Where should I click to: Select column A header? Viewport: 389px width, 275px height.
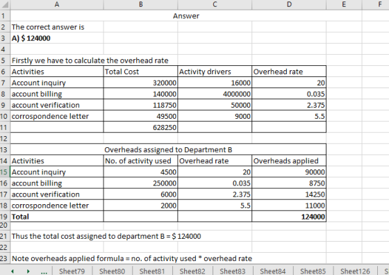(57, 4)
